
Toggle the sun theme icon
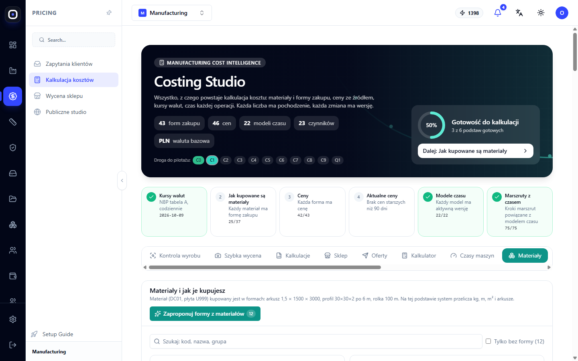click(x=541, y=13)
